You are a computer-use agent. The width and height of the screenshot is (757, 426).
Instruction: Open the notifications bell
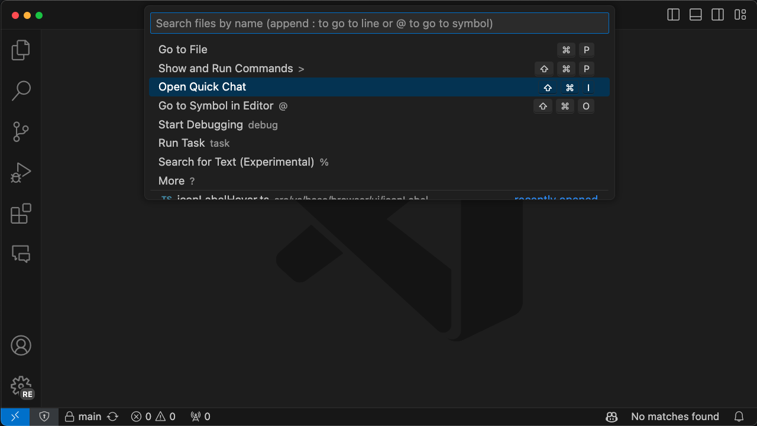pos(739,417)
